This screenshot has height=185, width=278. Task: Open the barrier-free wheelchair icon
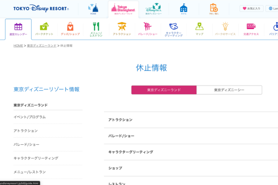(274, 29)
